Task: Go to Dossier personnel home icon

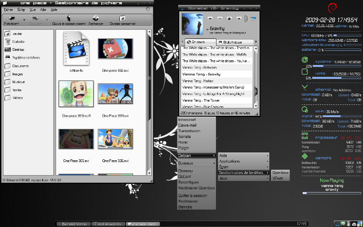Action: tap(122, 18)
